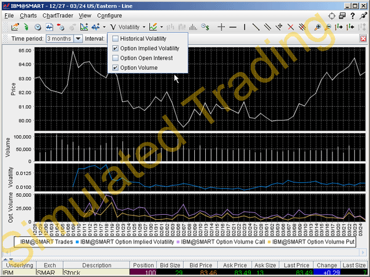This screenshot has width=370, height=277.
Task: Click horizontal scrollbar right arrow under chart
Action: (x=363, y=253)
